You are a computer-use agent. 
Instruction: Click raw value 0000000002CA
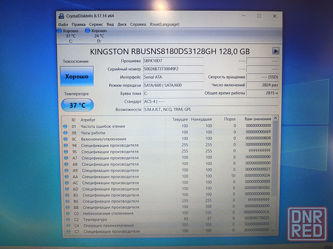pos(257,212)
